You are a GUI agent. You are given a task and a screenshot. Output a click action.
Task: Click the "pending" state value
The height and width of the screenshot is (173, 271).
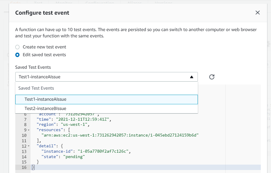74,157
